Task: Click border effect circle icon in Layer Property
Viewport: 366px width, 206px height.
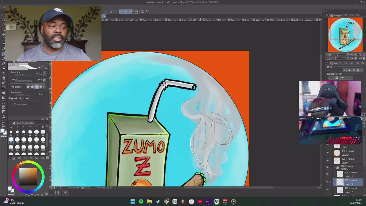Action: (345, 70)
